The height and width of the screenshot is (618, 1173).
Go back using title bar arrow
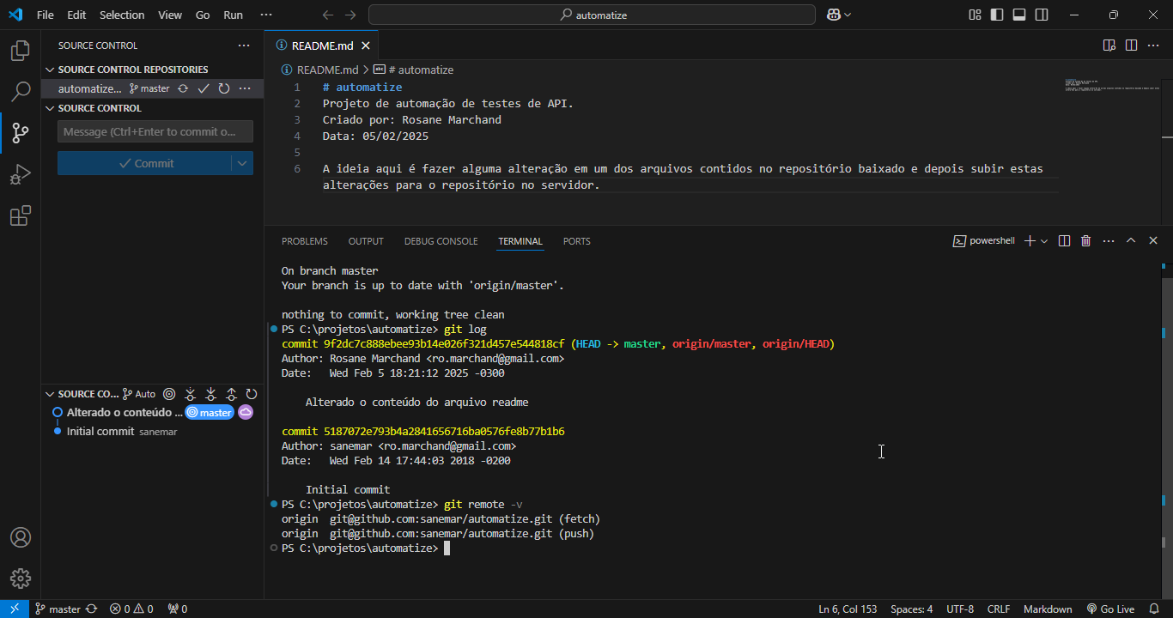327,15
